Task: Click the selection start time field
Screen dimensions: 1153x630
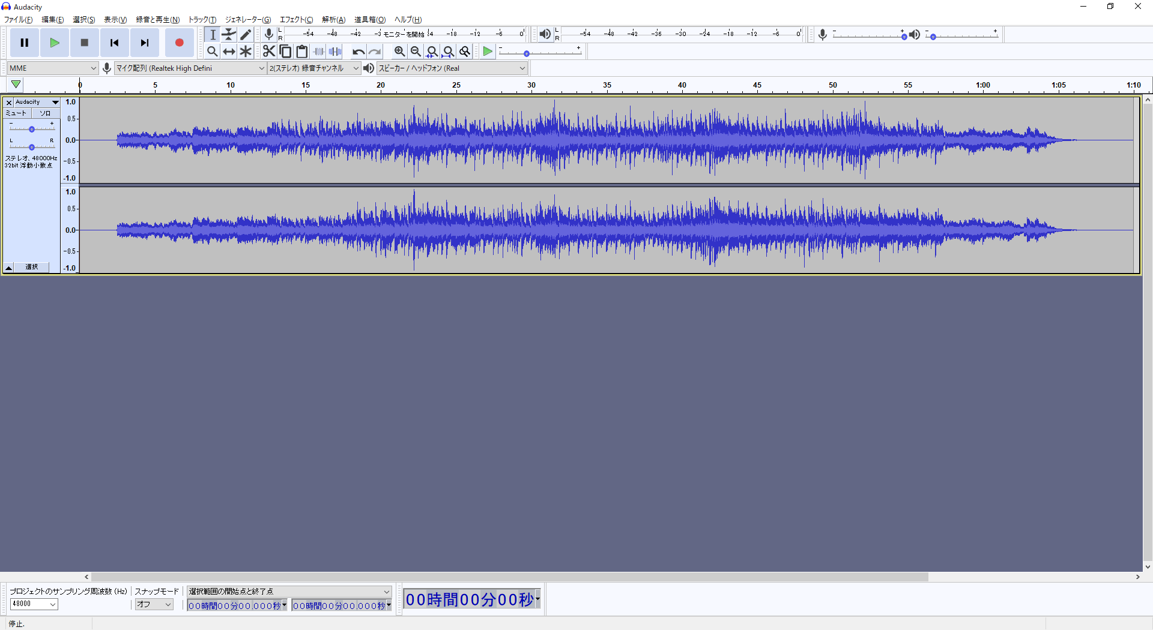Action: click(x=234, y=605)
